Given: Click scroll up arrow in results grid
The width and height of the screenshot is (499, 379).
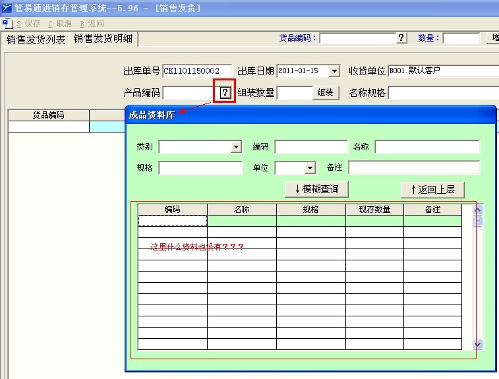Looking at the screenshot, I should (478, 210).
